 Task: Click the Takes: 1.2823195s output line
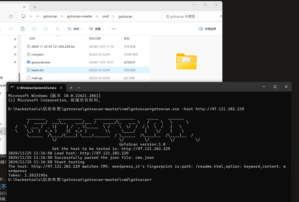[x=28, y=175]
